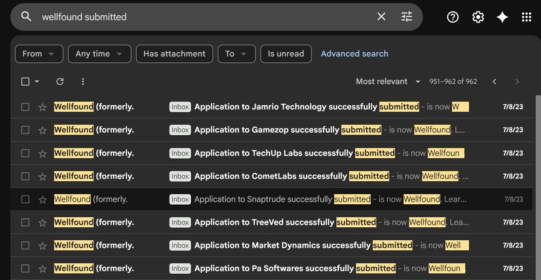Star the Jamrio Technology email
Image resolution: width=541 pixels, height=280 pixels.
point(42,107)
